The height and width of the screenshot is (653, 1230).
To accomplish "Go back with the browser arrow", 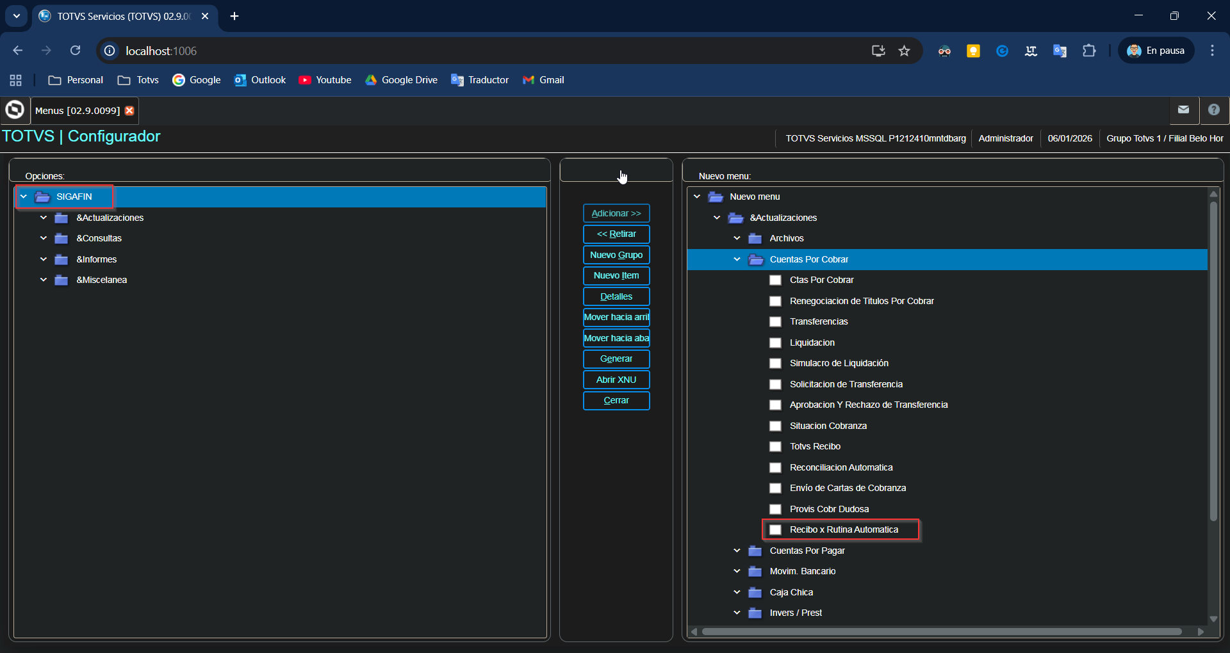I will [18, 51].
